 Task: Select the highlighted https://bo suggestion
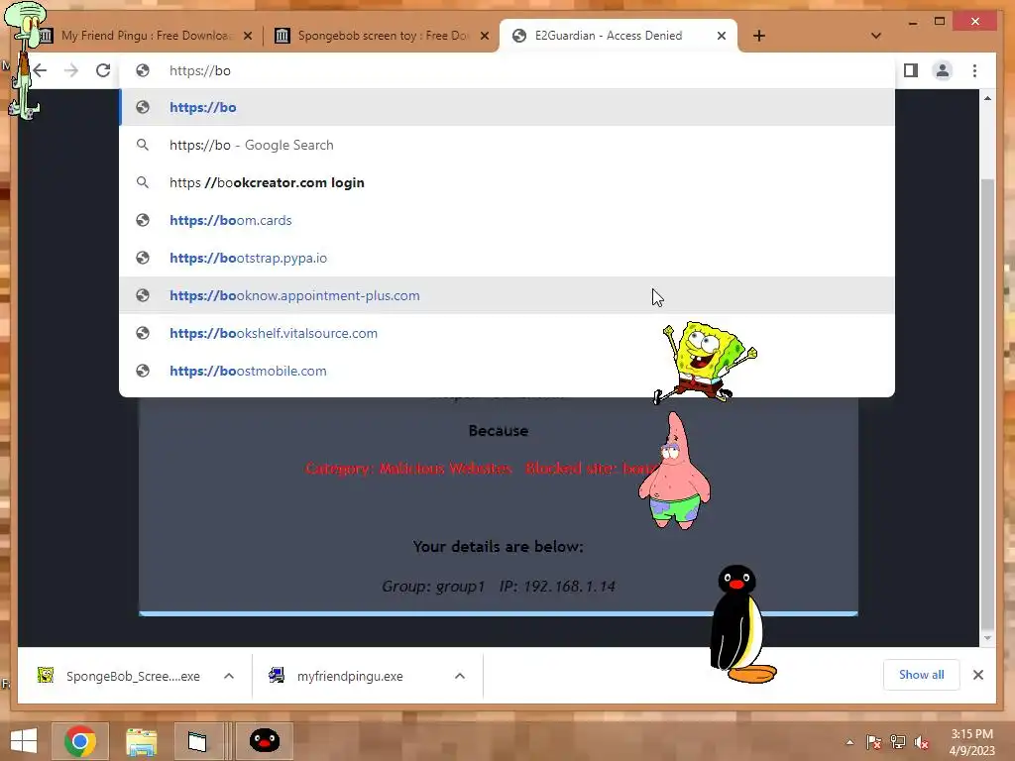(507, 107)
